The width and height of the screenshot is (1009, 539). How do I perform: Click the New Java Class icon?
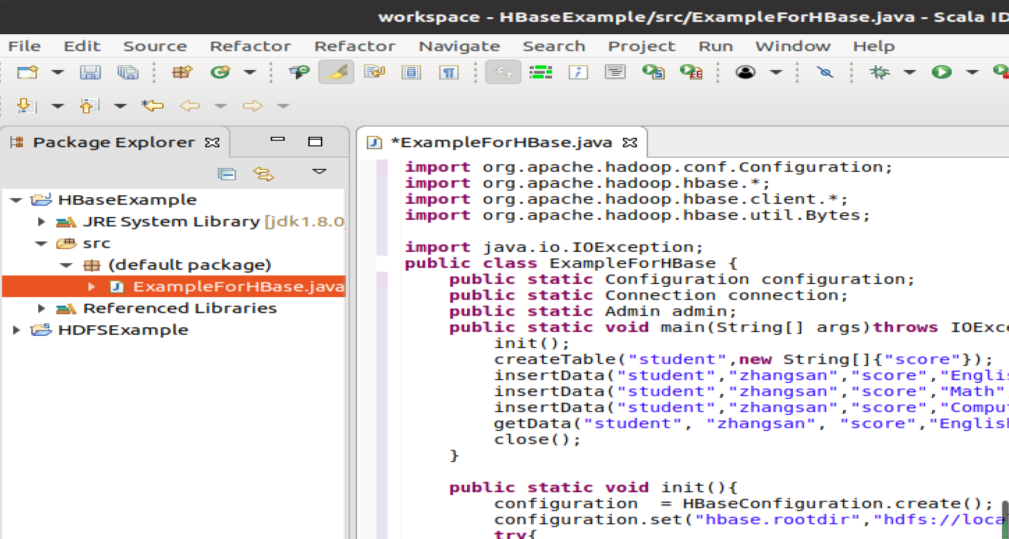221,72
